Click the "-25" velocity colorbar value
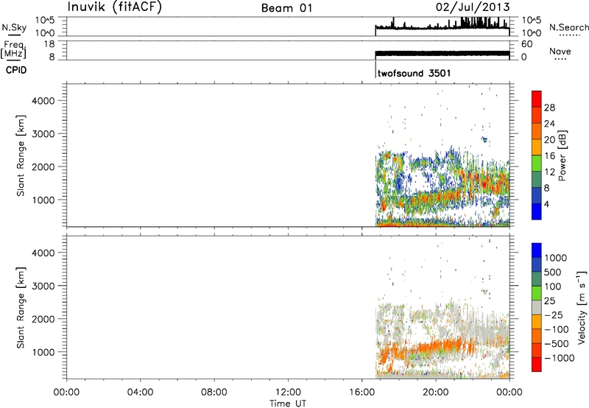The height and width of the screenshot is (408, 589). 553,315
